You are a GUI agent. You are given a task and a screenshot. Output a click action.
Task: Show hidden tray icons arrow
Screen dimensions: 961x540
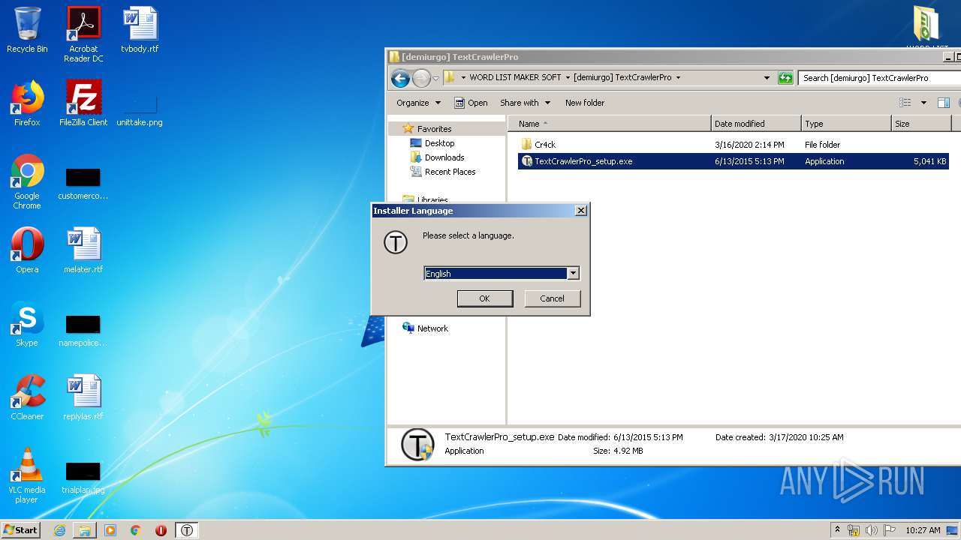point(837,529)
